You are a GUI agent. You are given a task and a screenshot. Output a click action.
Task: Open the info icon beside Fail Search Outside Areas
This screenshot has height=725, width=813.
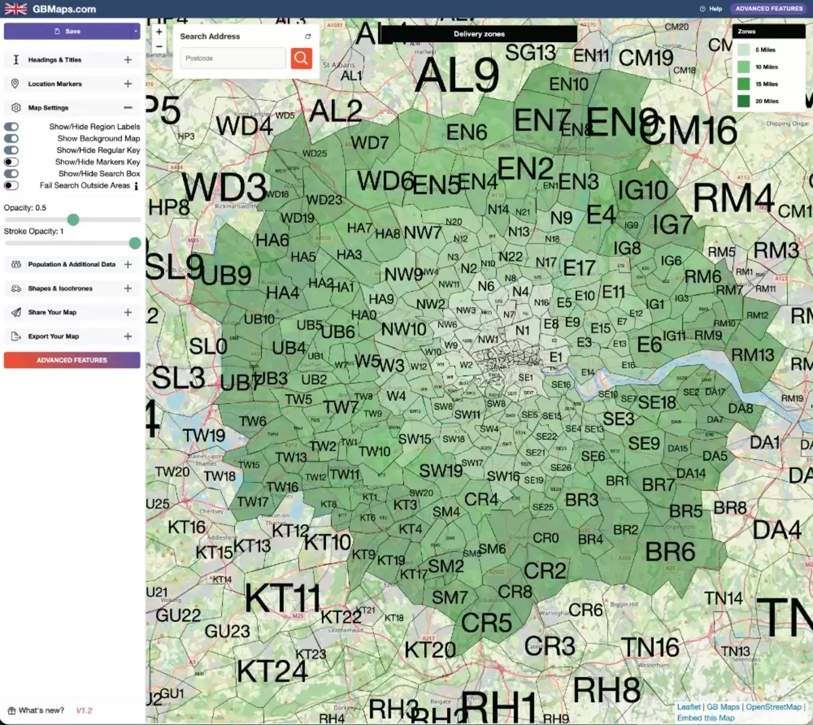pyautogui.click(x=136, y=186)
